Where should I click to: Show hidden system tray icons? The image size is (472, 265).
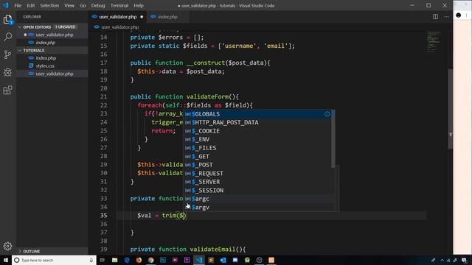[x=442, y=260]
